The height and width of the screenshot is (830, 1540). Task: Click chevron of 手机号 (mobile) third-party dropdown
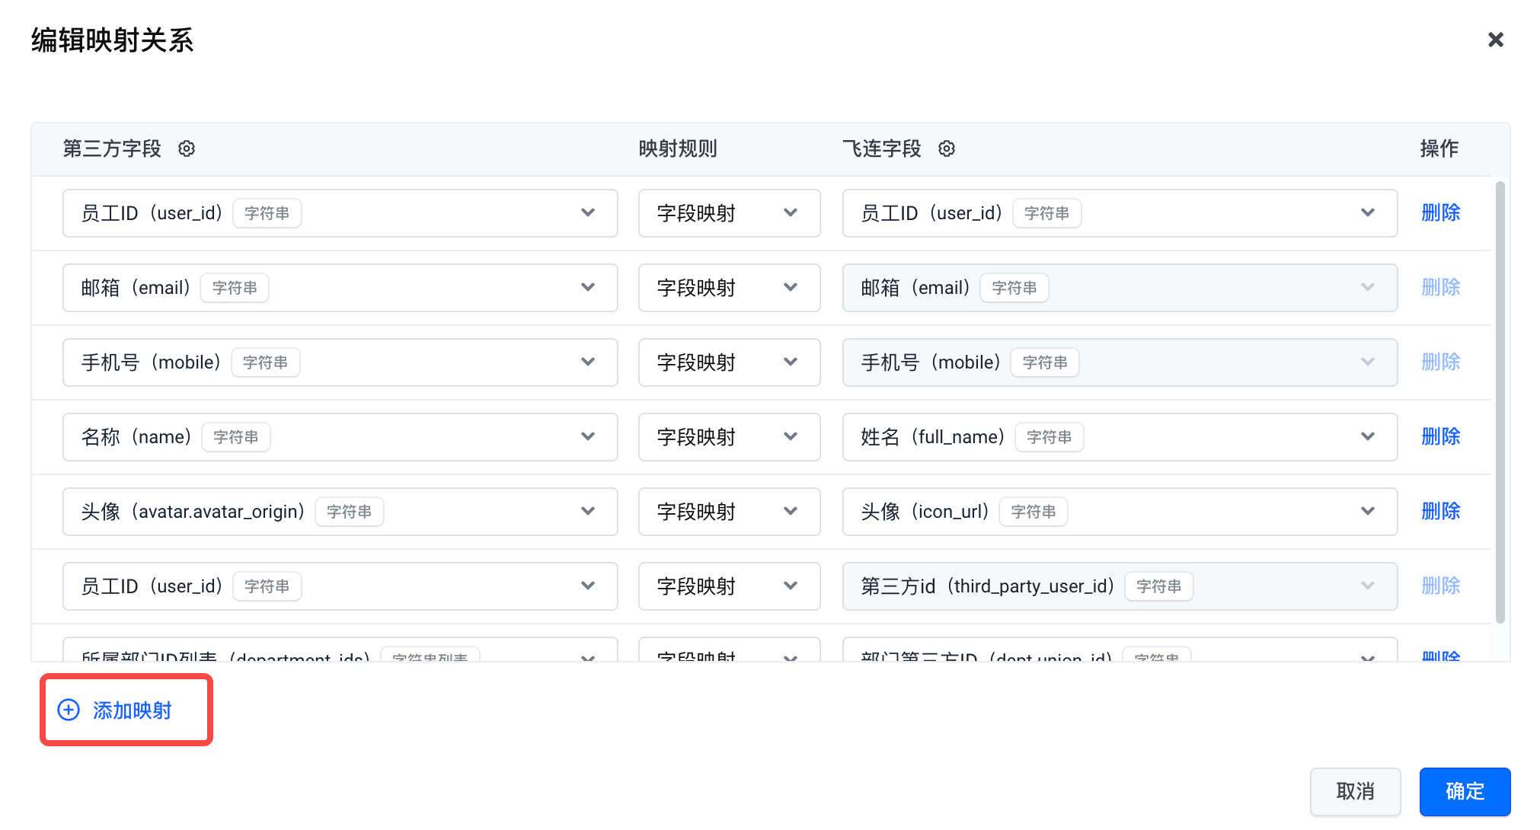[587, 362]
